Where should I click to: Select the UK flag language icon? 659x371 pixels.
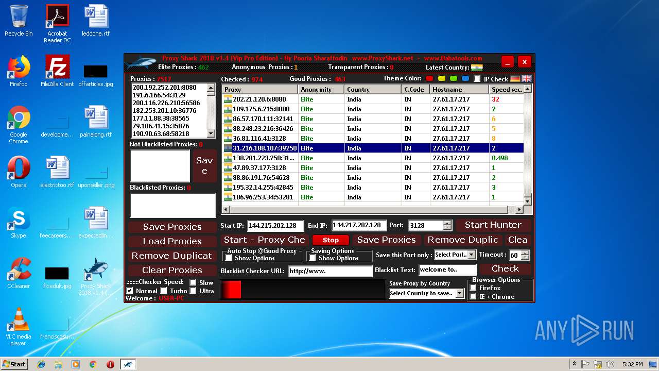pos(527,79)
